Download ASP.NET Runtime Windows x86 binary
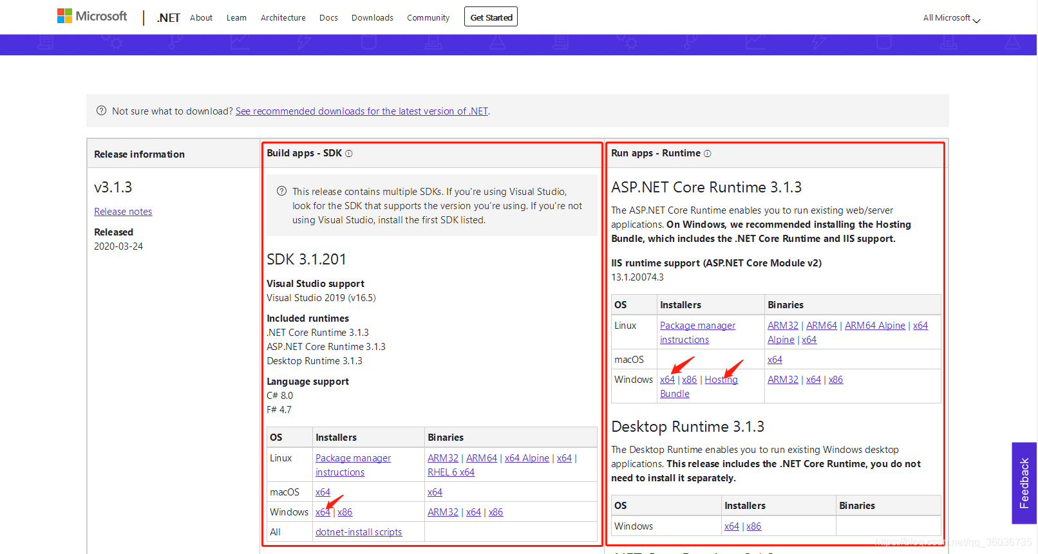This screenshot has height=554, width=1038. tap(836, 380)
